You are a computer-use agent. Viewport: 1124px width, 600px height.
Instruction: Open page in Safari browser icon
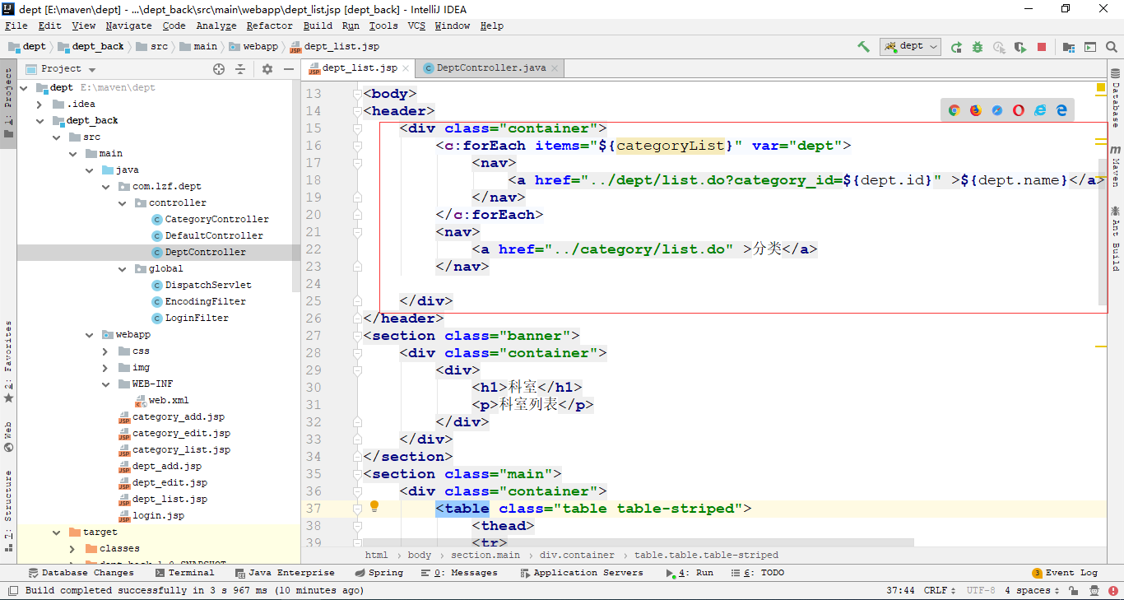tap(997, 110)
